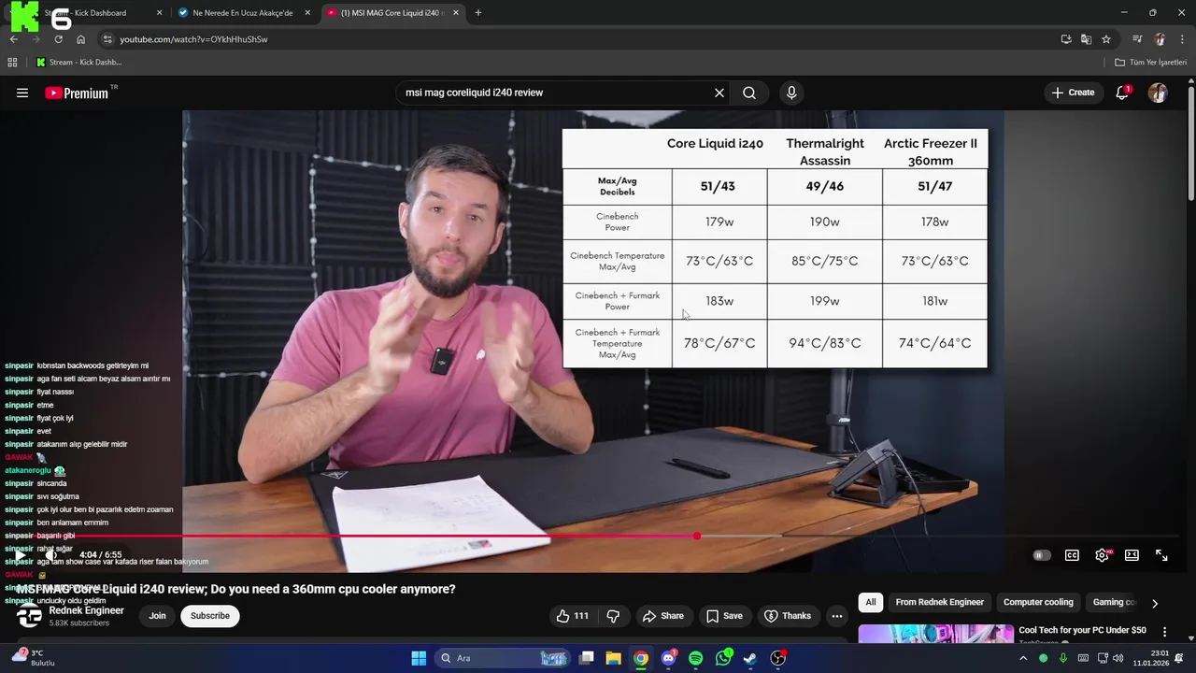Open a new browser tab
Image resolution: width=1196 pixels, height=673 pixels.
pos(478,13)
